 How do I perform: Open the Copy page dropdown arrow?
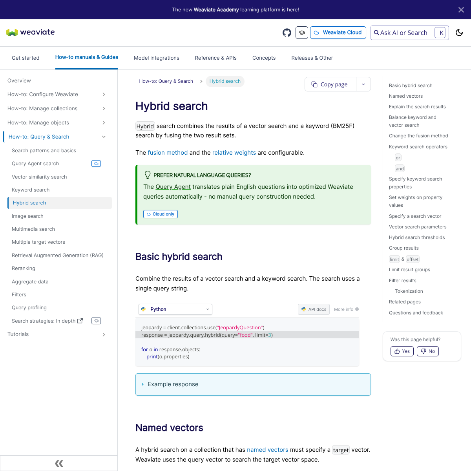(363, 84)
